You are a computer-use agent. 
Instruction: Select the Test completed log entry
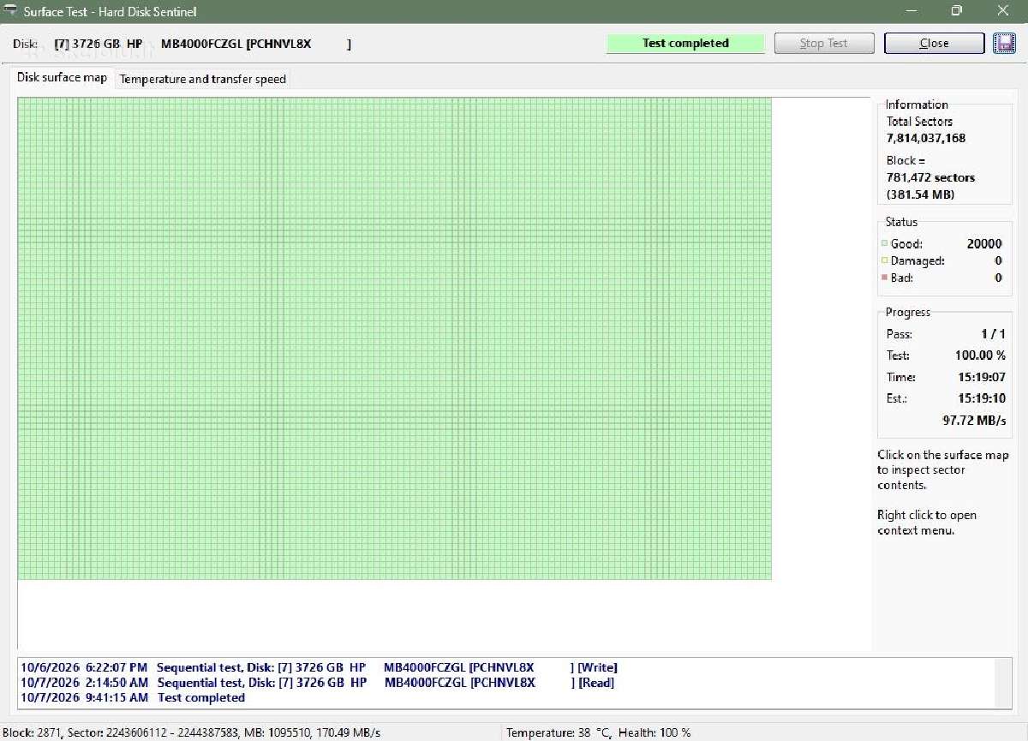point(133,697)
